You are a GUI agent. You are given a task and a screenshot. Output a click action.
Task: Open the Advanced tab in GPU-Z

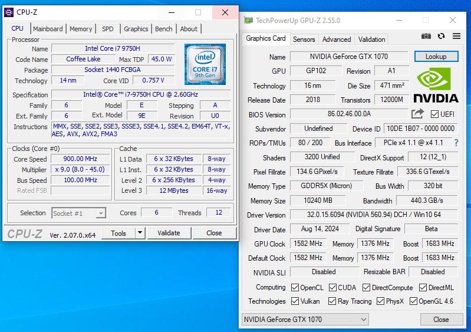pyautogui.click(x=337, y=40)
